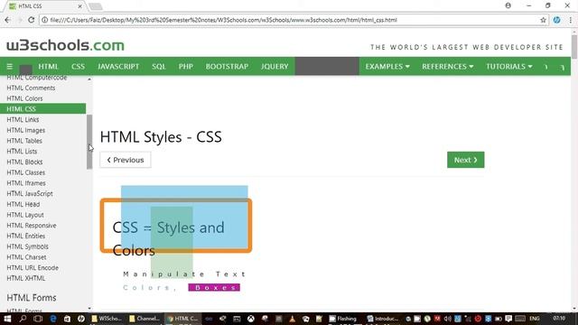
Task: Open Chrome's three-dot menu
Action: 570,20
